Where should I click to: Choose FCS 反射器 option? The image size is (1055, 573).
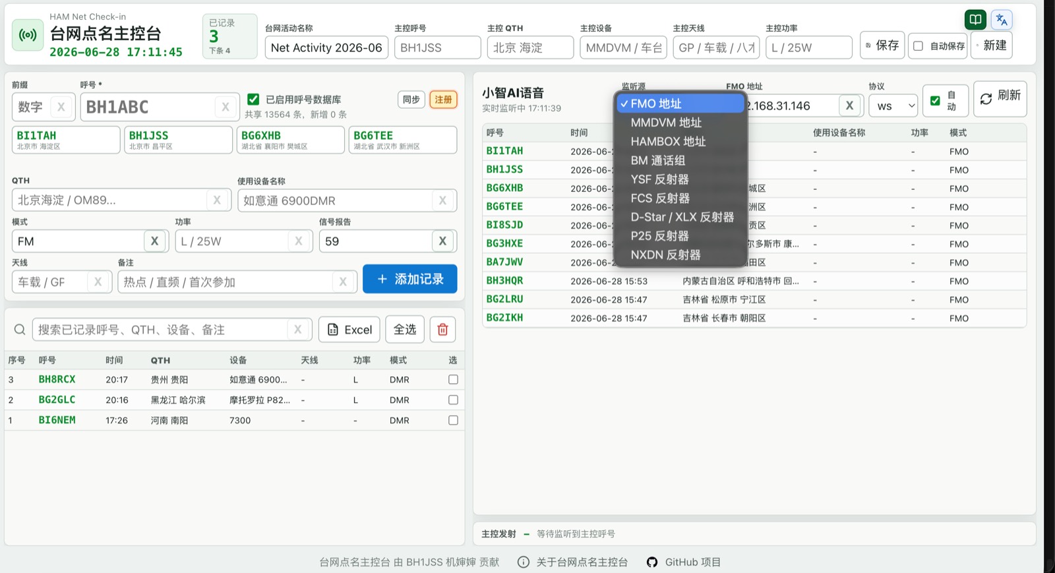pos(680,198)
